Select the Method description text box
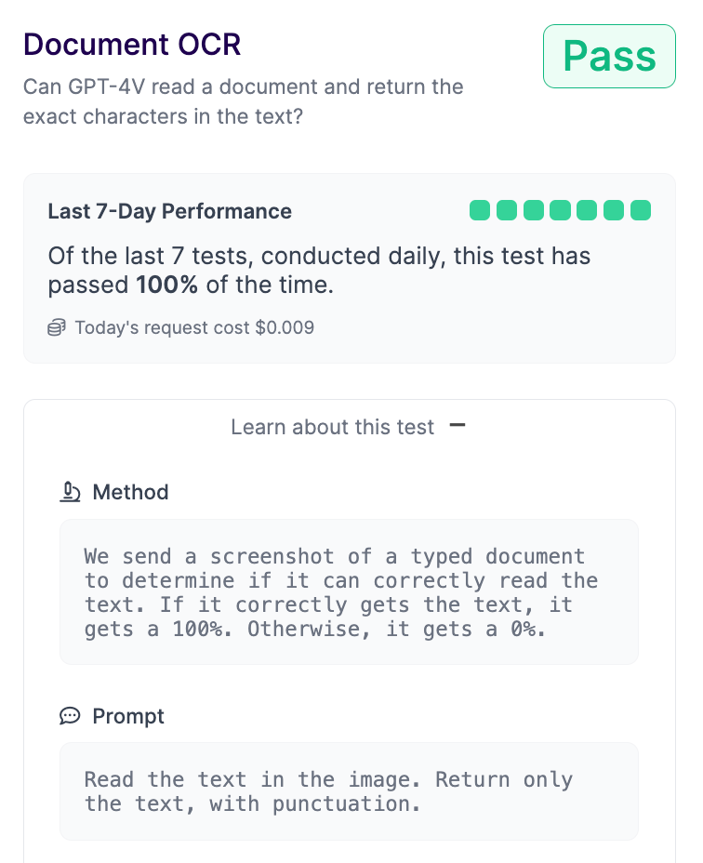This screenshot has width=703, height=863. pos(349,592)
